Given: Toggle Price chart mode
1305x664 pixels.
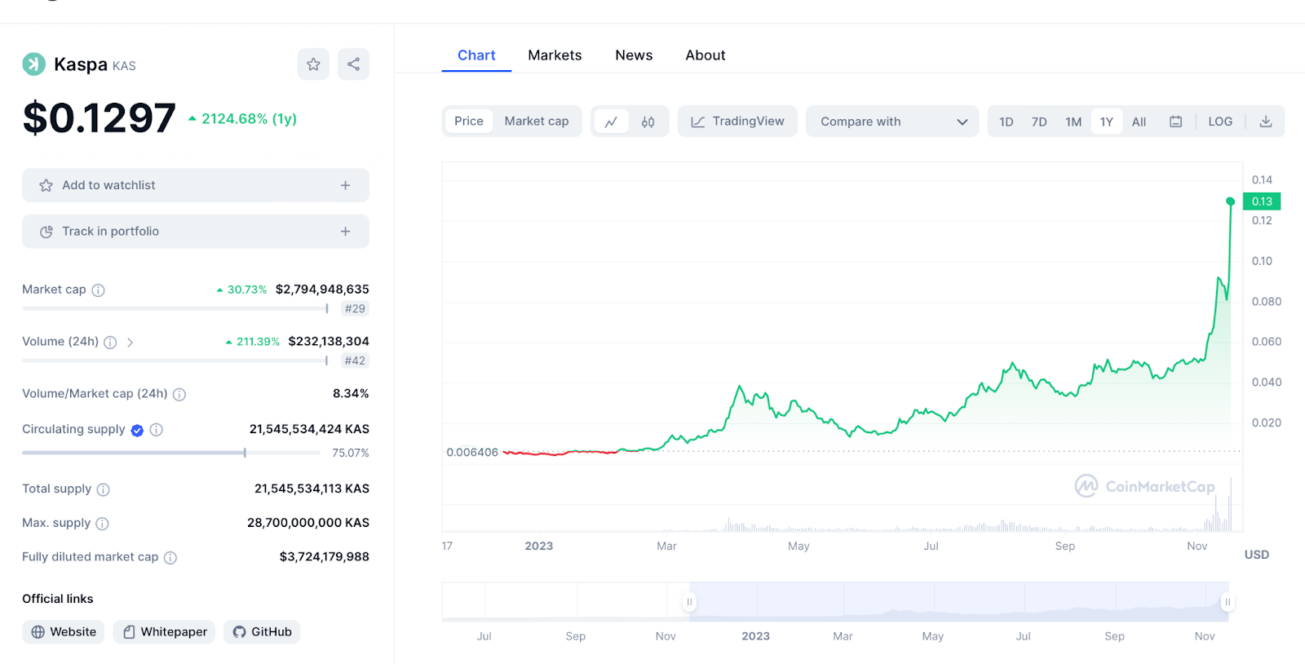Looking at the screenshot, I should pos(469,122).
